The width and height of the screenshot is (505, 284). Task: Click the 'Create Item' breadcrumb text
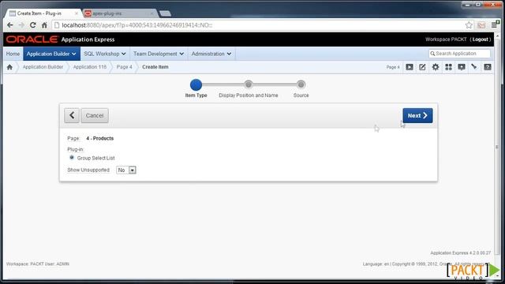click(x=155, y=67)
